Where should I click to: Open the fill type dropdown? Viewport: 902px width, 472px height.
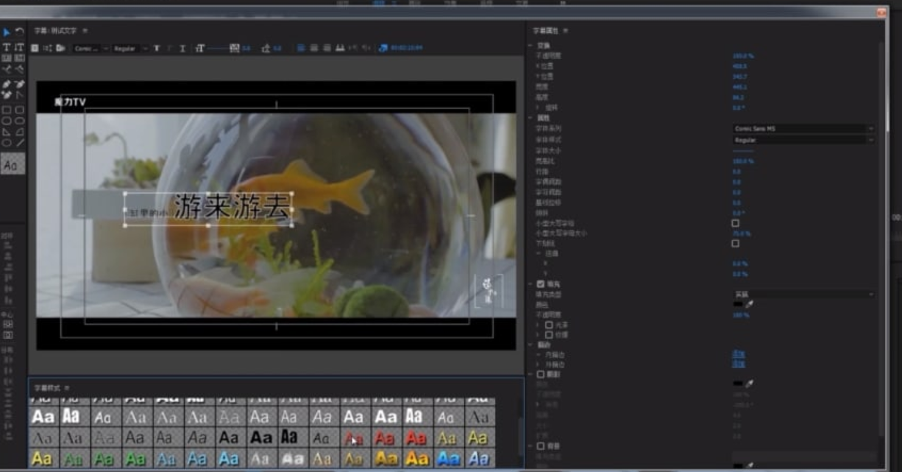803,294
